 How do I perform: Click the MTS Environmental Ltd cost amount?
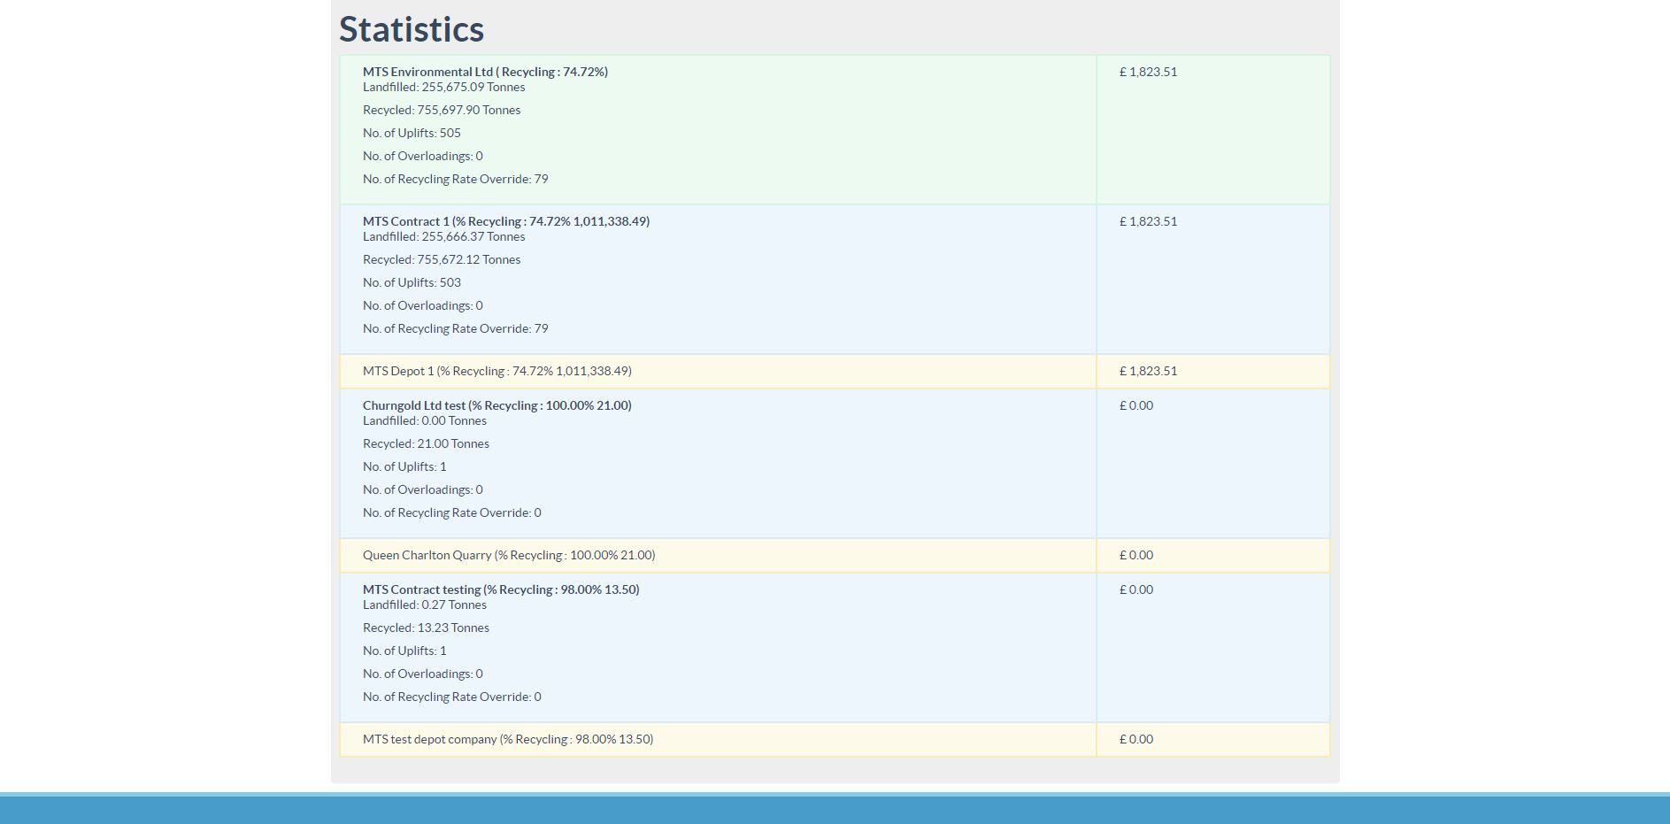pos(1148,72)
